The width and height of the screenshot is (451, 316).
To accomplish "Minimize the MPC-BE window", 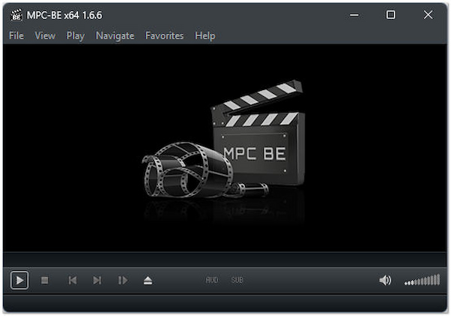I will click(x=354, y=15).
